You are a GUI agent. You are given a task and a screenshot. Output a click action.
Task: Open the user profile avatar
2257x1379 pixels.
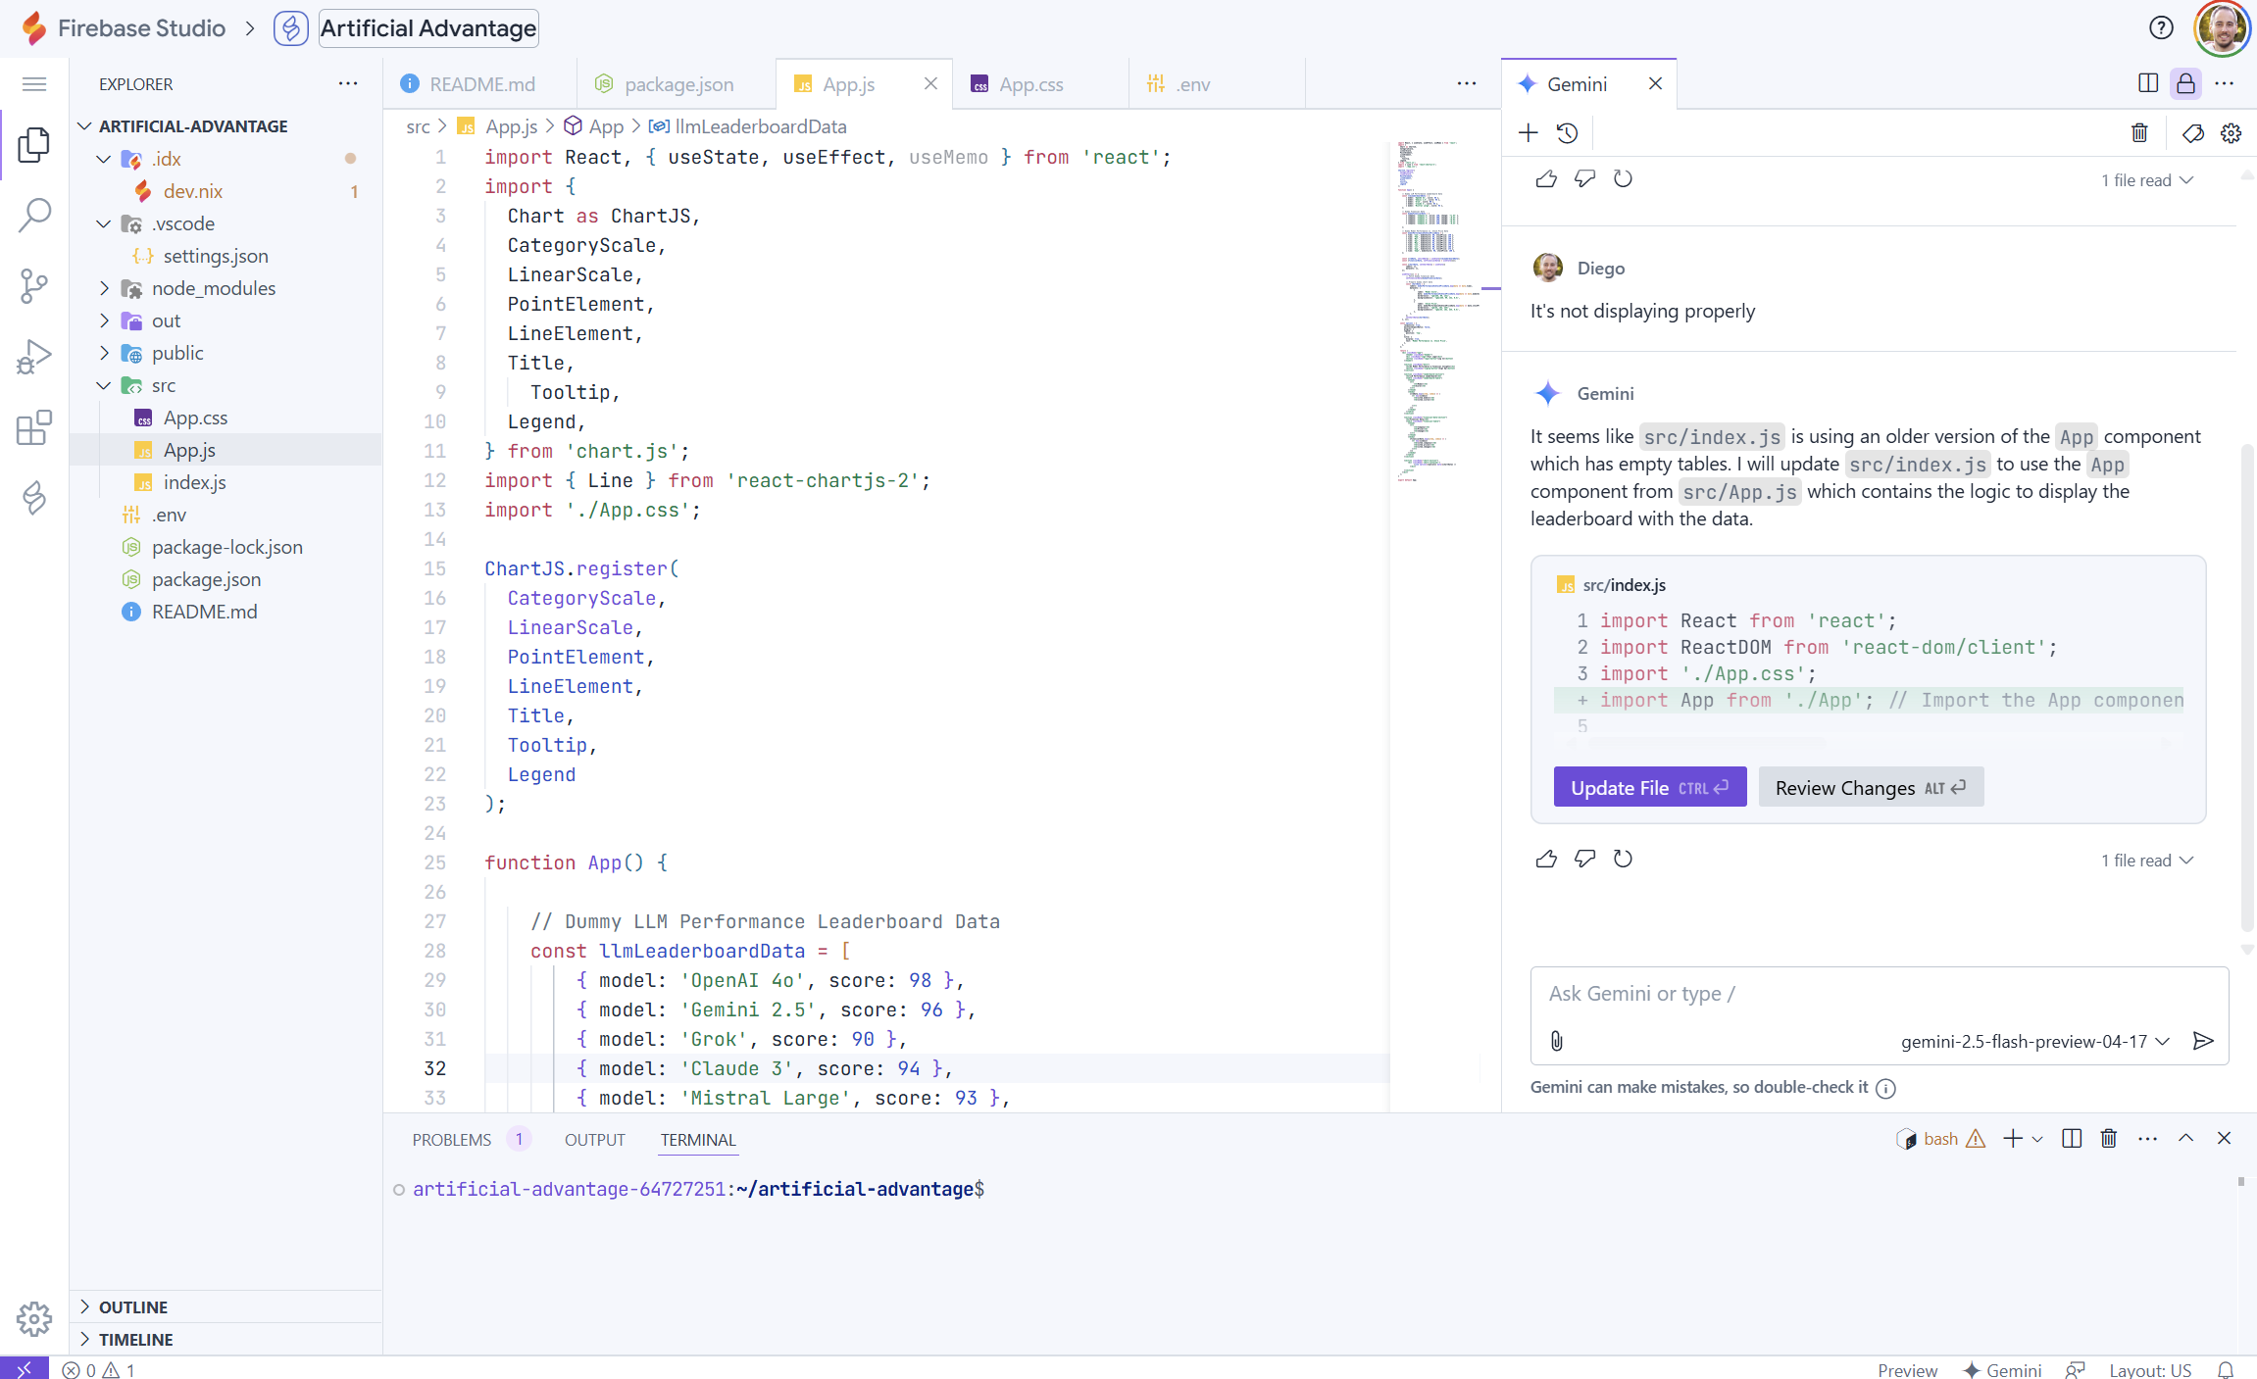2222,28
